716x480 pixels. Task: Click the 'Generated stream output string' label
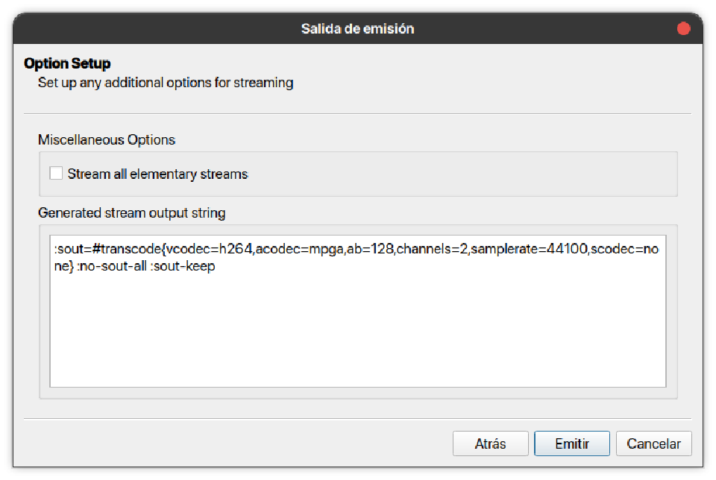(x=131, y=213)
